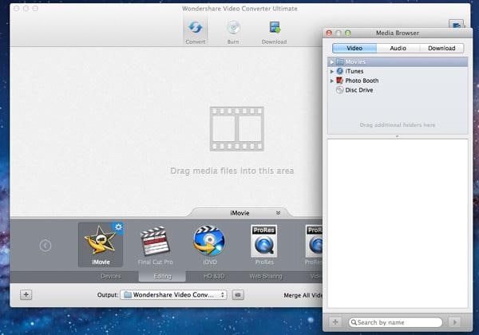Viewport: 479px width, 335px height.
Task: Select the ProRes output format
Action: 264,246
